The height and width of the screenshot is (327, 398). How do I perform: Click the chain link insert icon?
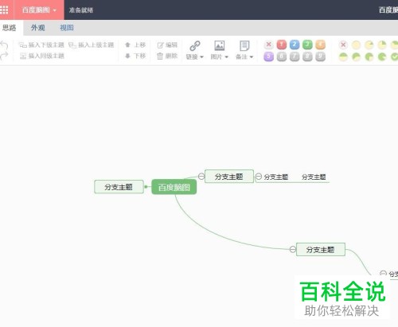pos(195,45)
